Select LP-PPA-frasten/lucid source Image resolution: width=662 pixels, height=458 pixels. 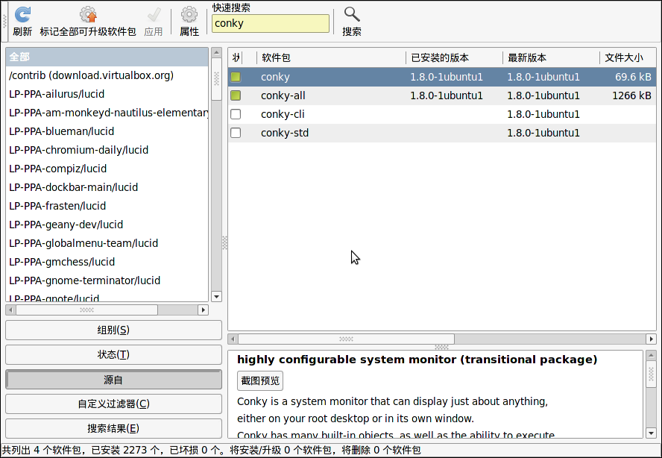[x=107, y=206]
